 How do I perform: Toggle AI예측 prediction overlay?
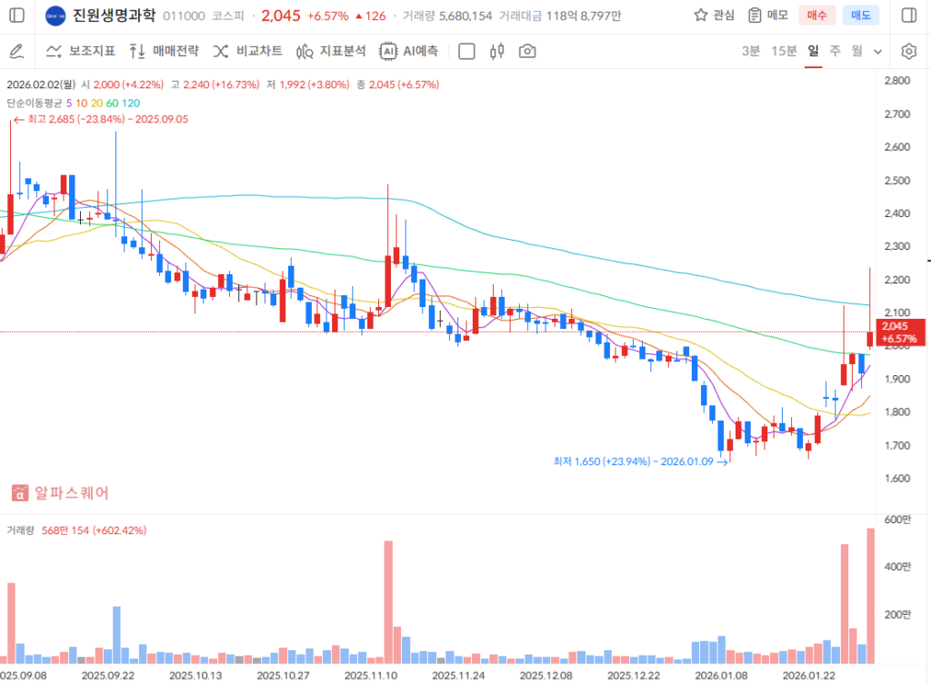(x=408, y=51)
